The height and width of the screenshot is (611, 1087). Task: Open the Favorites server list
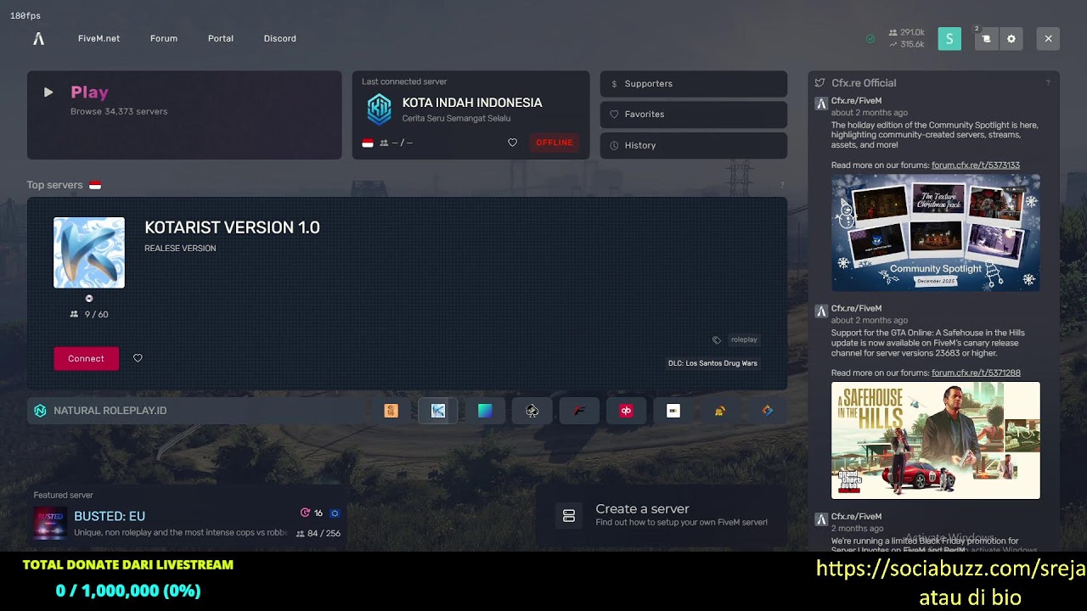694,114
